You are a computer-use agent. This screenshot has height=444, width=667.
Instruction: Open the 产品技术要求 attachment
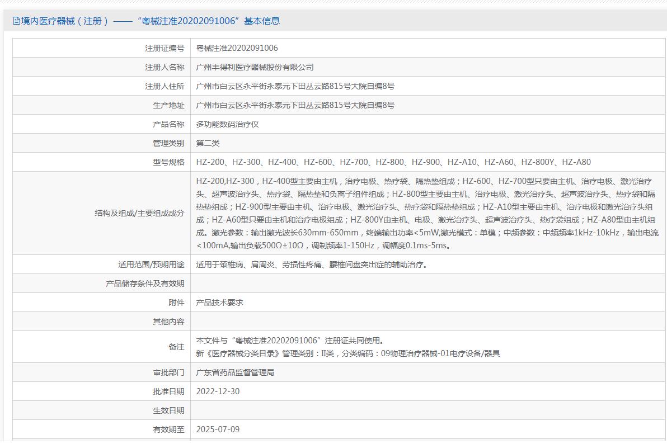pos(219,303)
